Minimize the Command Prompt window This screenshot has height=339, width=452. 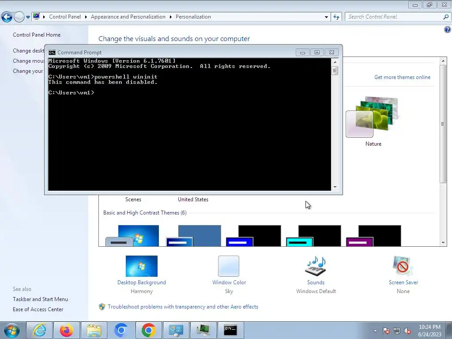302,53
